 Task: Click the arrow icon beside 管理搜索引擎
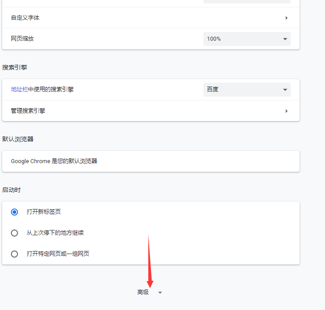point(287,111)
